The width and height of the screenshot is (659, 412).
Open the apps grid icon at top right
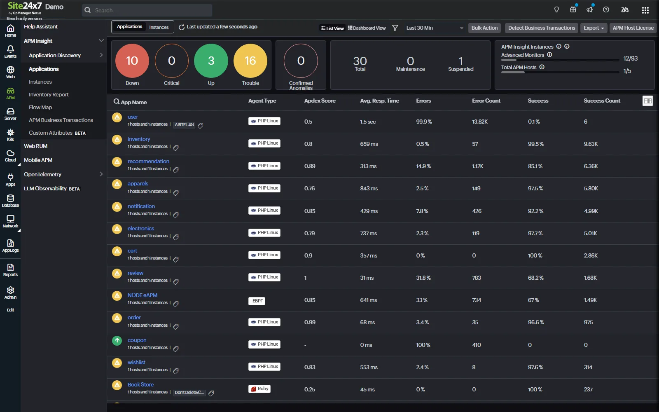pyautogui.click(x=645, y=10)
